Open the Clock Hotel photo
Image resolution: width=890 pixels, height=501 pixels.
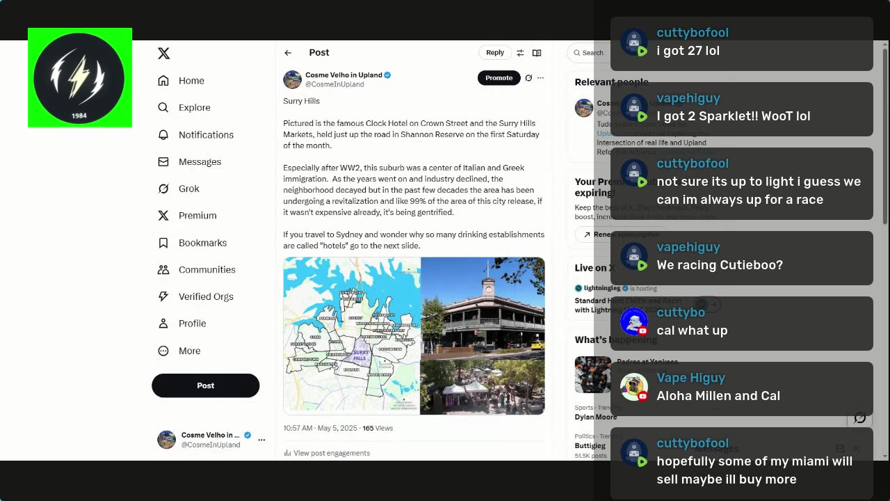(x=483, y=307)
